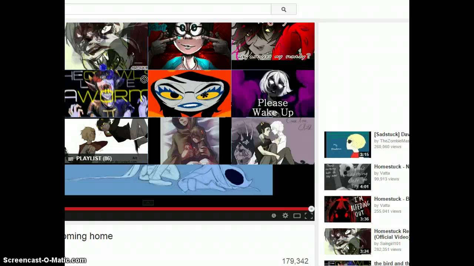
Task: Click the red progress bar scrubber knob
Action: [x=311, y=209]
